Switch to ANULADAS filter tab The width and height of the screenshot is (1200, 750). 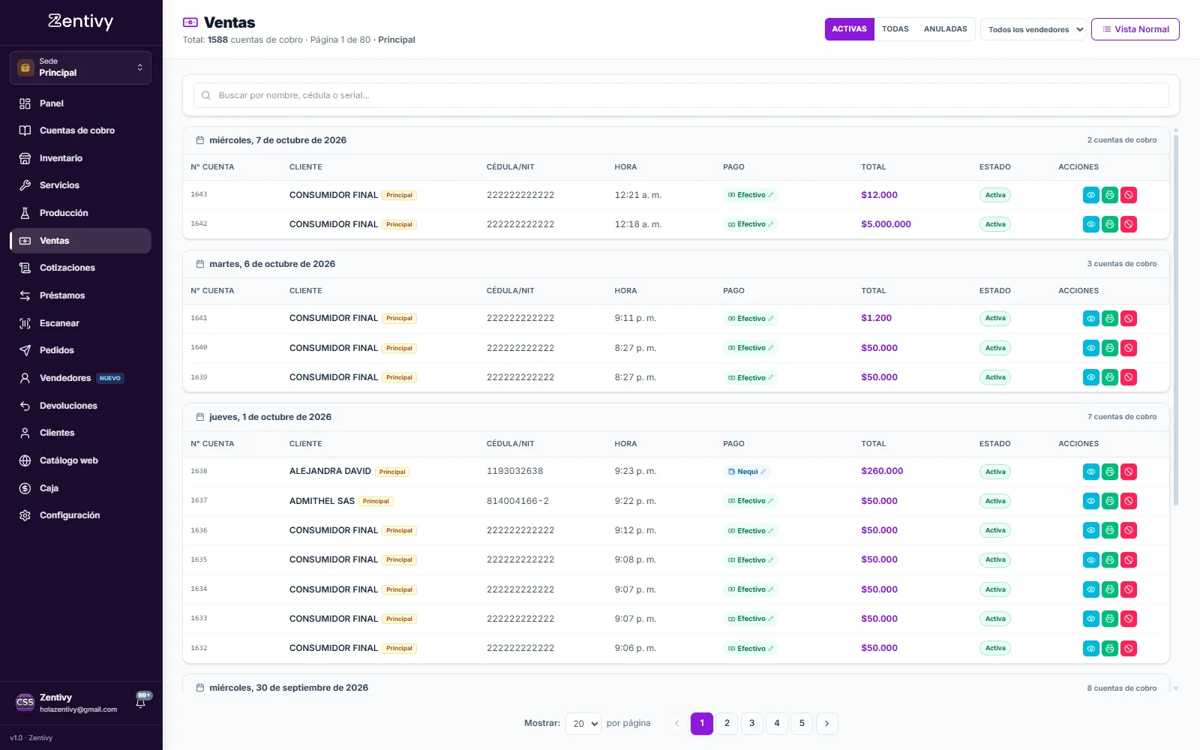pos(945,29)
